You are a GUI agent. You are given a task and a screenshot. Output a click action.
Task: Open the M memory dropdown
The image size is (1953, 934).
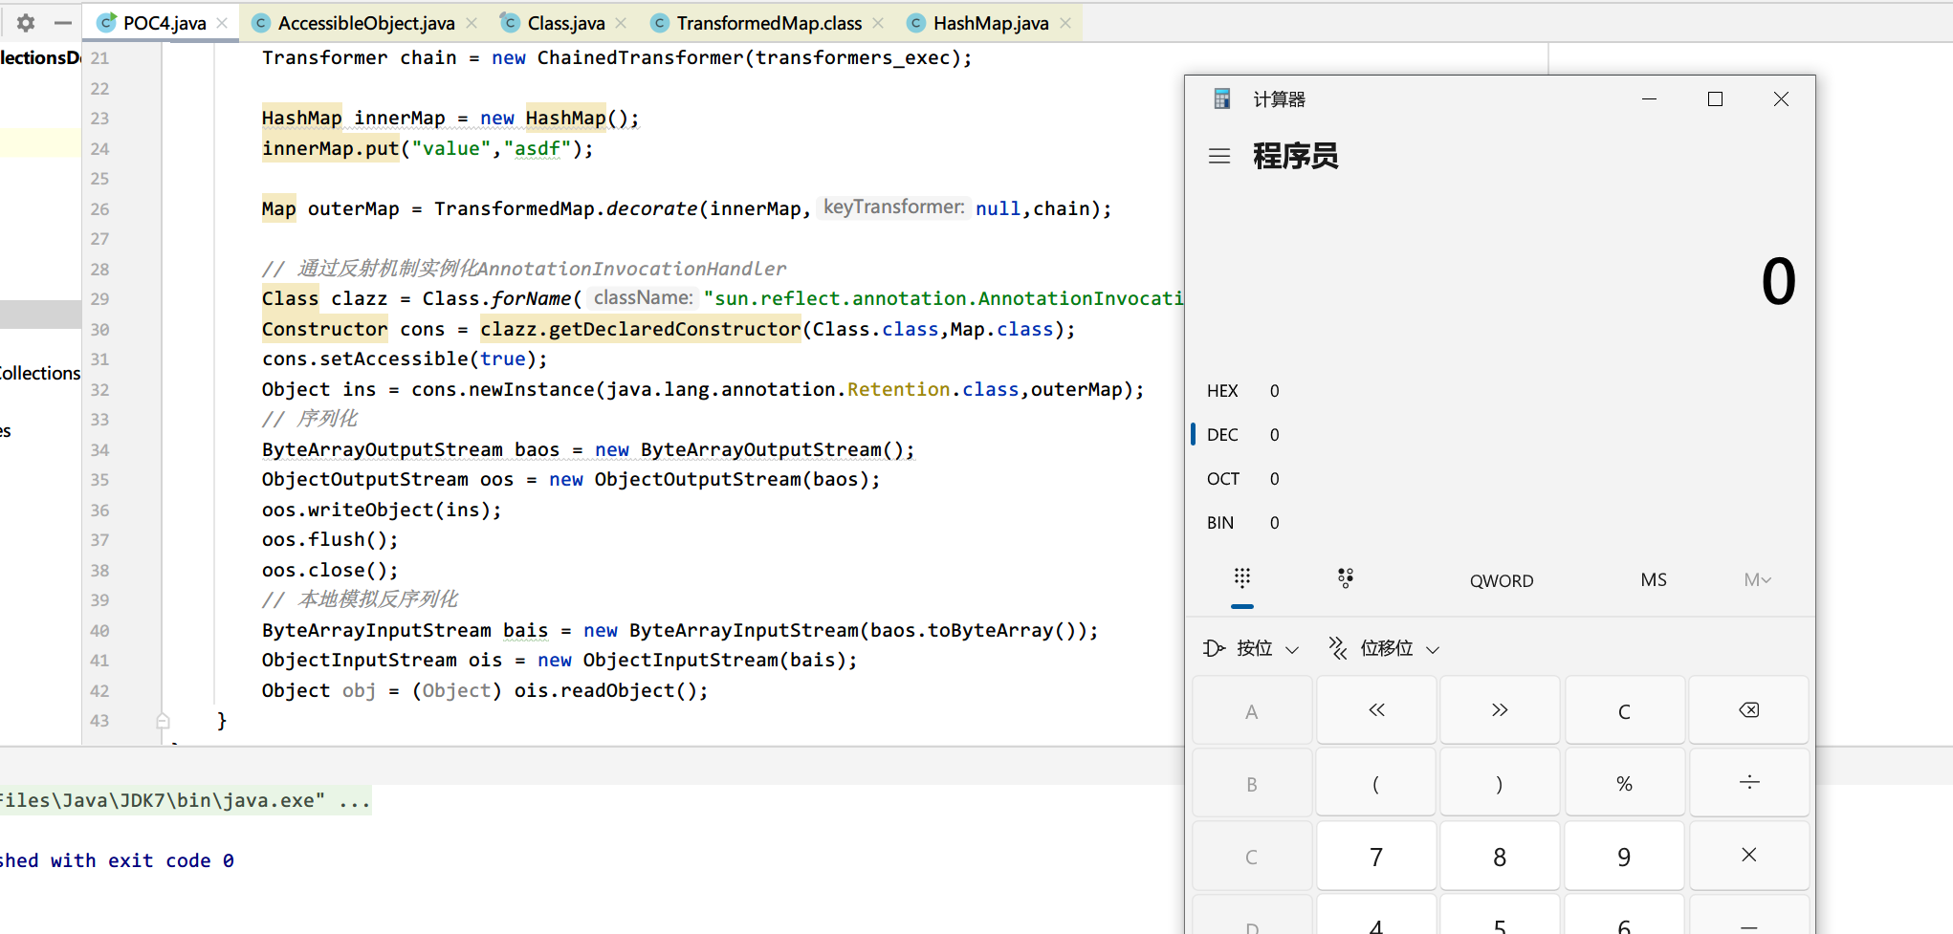point(1758,580)
